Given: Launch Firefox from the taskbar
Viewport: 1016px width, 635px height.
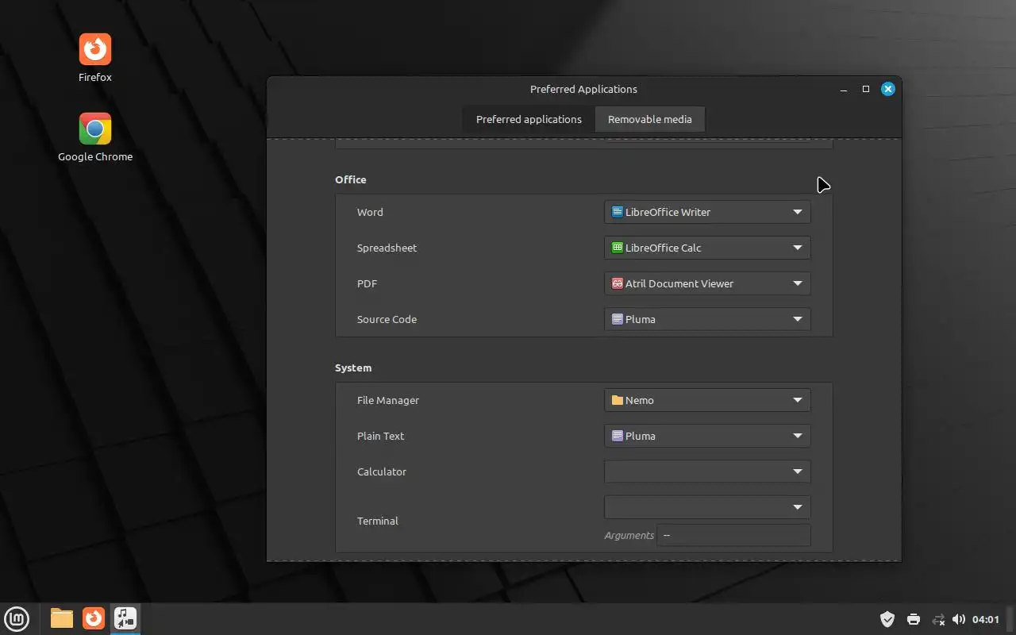Looking at the screenshot, I should 94,618.
